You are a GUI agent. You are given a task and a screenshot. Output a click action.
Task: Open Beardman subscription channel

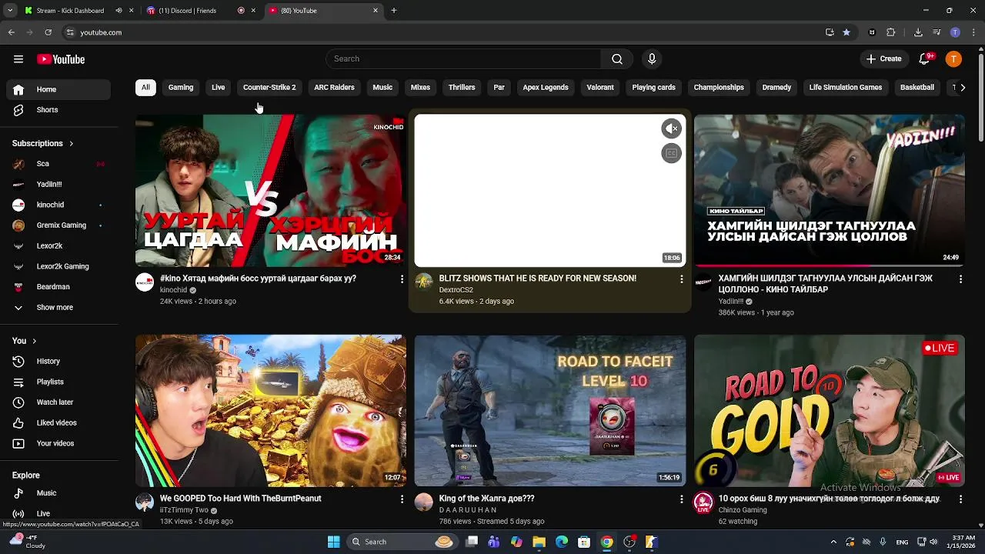point(58,287)
